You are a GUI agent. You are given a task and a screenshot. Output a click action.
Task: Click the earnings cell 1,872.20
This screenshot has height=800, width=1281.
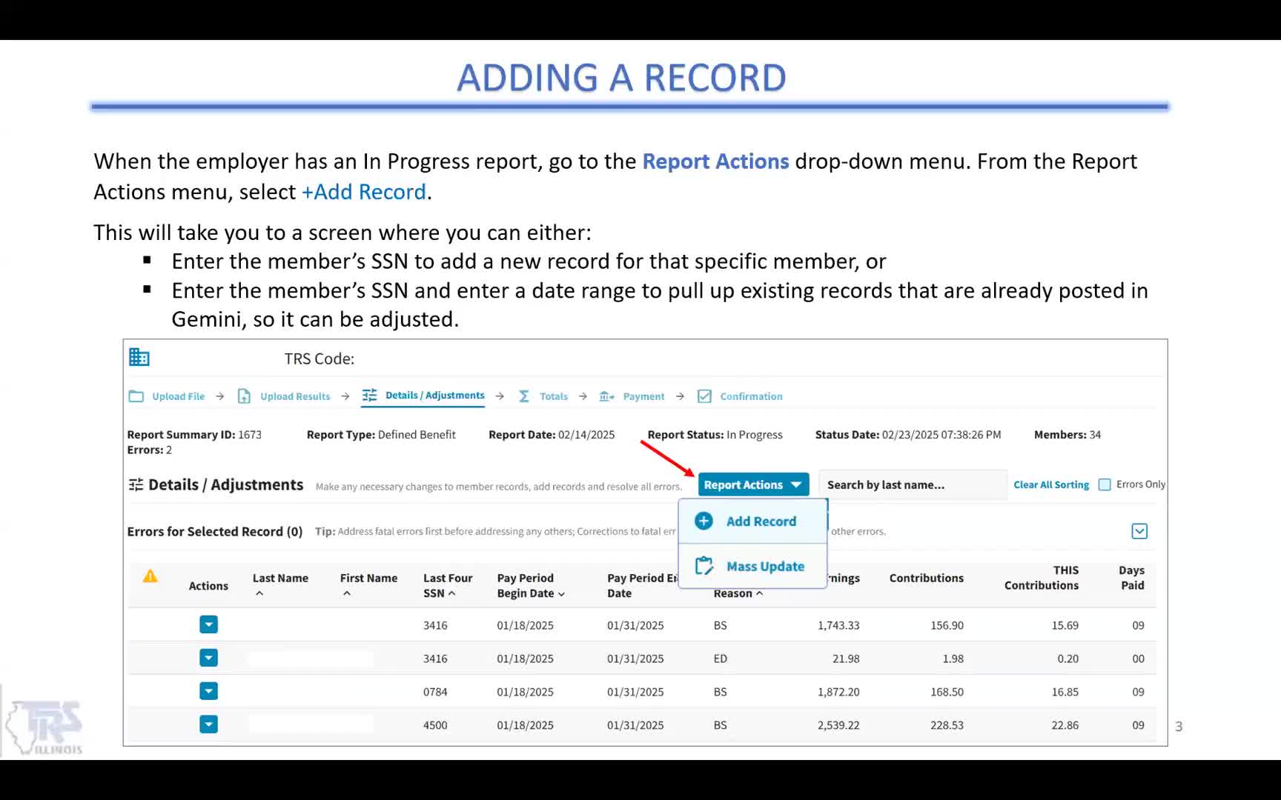coord(838,692)
